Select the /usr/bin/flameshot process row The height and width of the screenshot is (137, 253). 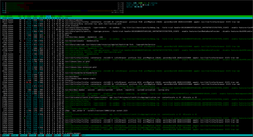click(x=126, y=20)
